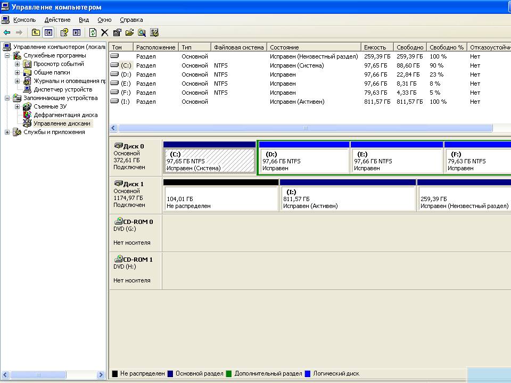511x383 pixels.
Task: Open the Действие menu
Action: click(x=57, y=20)
